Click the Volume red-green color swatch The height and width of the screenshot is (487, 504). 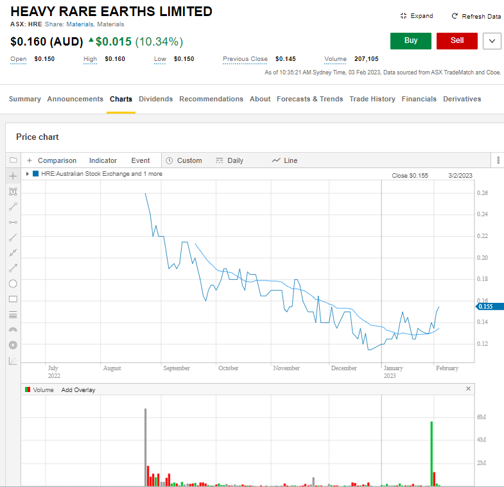click(28, 389)
